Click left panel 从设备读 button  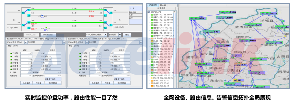point(26,83)
